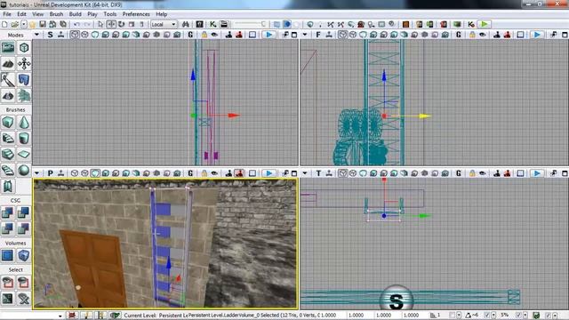Open the View menu
Image resolution: width=569 pixels, height=320 pixels.
point(37,14)
